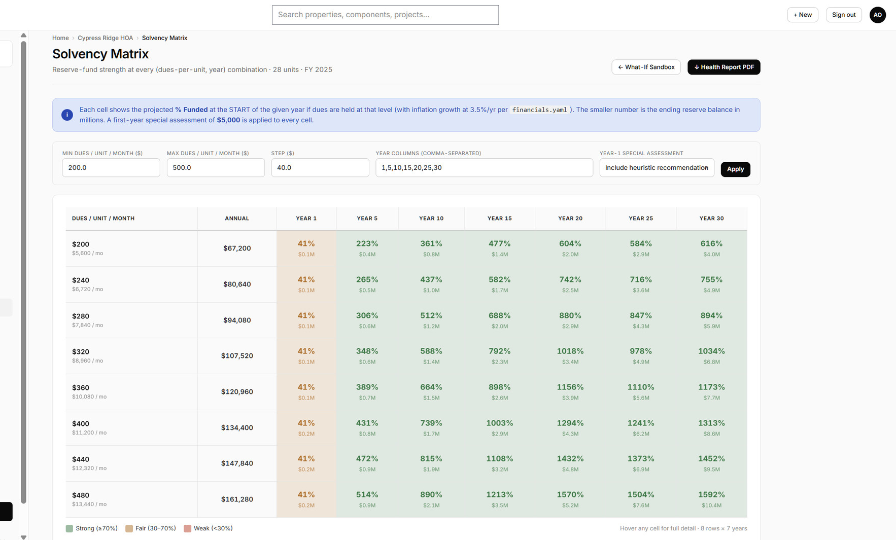
Task: Click the 41% Year 1 cell in the $480 row
Action: tap(306, 499)
